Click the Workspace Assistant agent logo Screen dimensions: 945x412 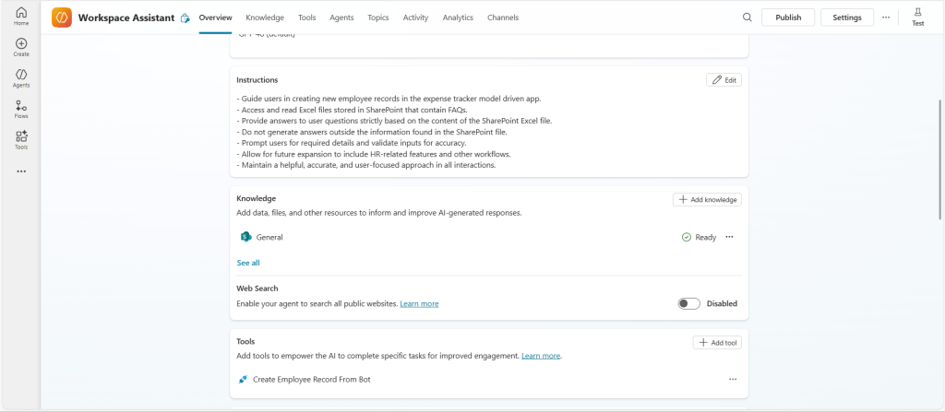[62, 18]
